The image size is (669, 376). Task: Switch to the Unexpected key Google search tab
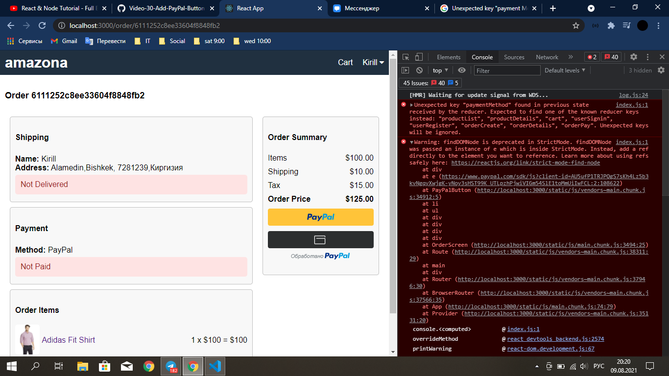point(488,8)
